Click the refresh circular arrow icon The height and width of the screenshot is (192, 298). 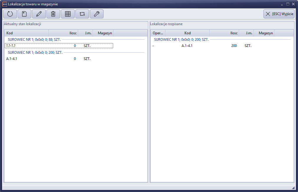tap(10, 14)
